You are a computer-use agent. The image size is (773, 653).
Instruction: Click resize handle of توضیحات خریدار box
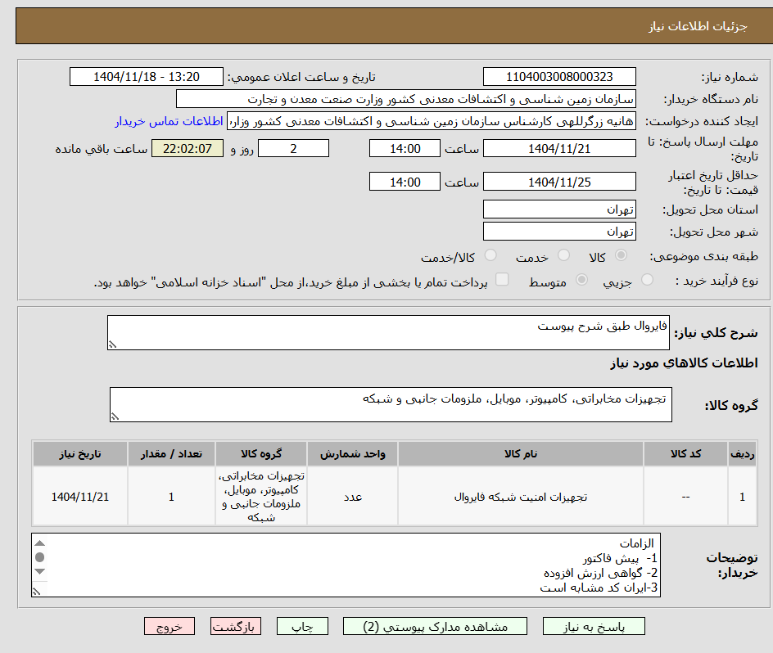coord(37,591)
